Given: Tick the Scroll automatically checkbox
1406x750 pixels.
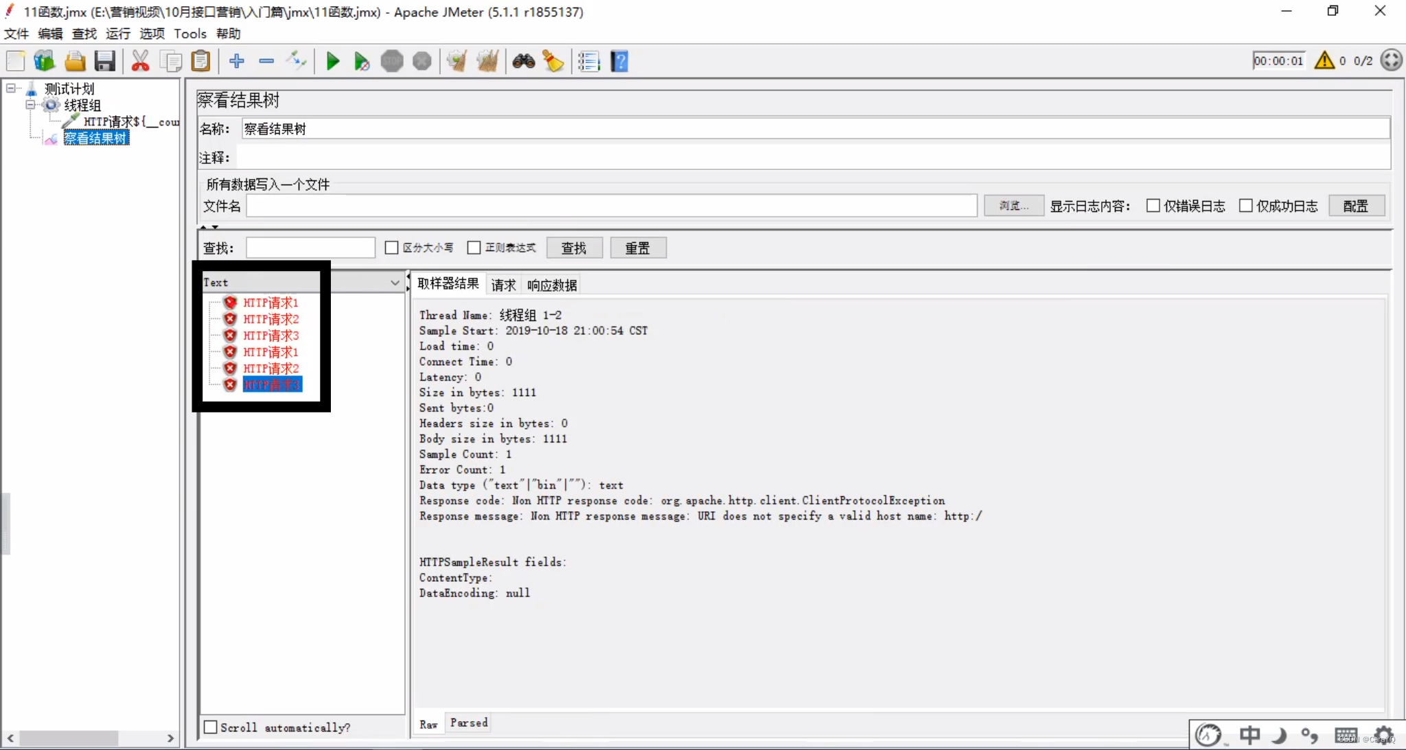Looking at the screenshot, I should click(x=211, y=727).
